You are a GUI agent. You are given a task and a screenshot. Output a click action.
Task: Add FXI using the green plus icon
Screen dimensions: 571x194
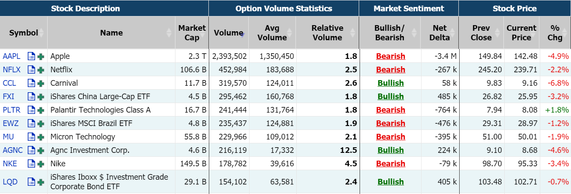coord(41,97)
